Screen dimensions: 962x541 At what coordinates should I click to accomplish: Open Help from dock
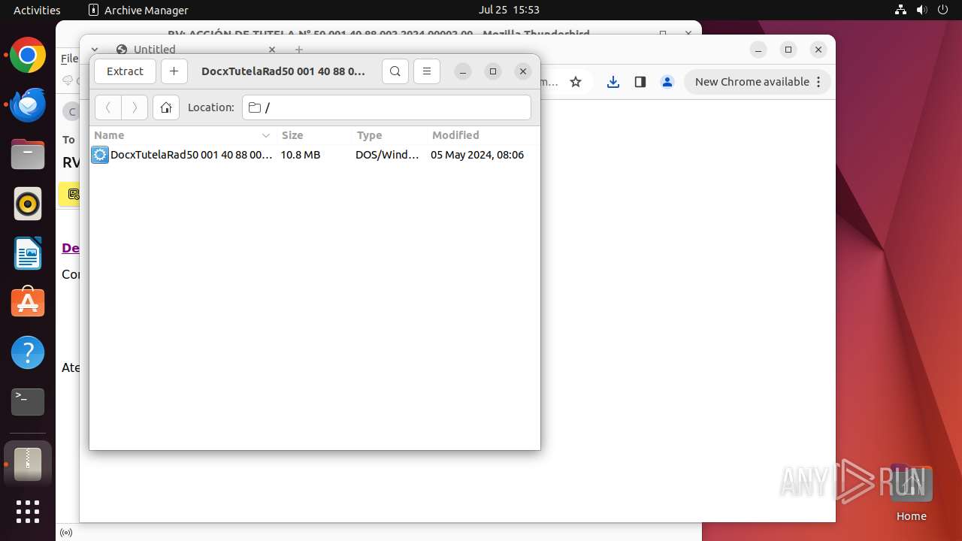pyautogui.click(x=28, y=352)
